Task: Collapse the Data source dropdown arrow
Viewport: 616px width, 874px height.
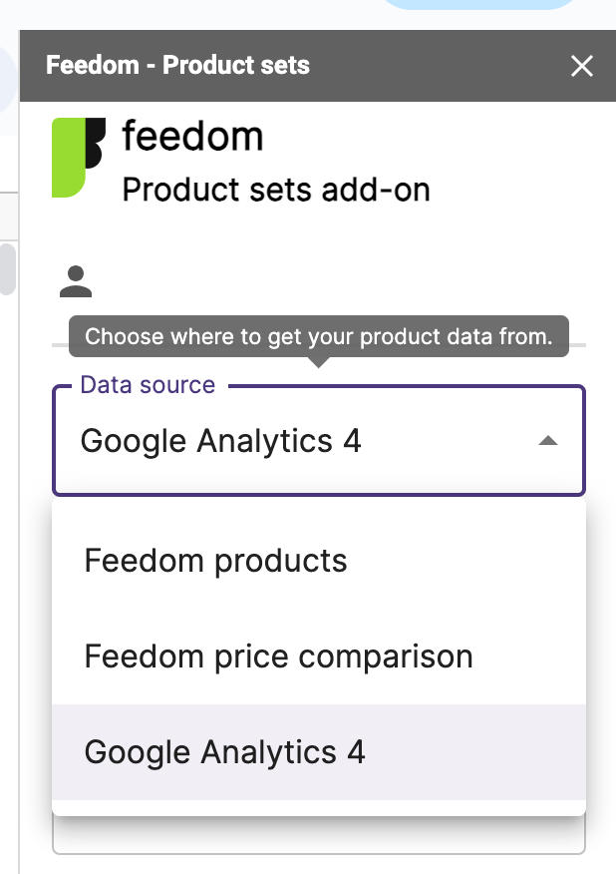Action: tap(548, 441)
